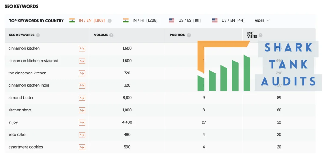
Task: Click keyword 'cinnamon kitchen restaurant'
Action: (x=33, y=61)
